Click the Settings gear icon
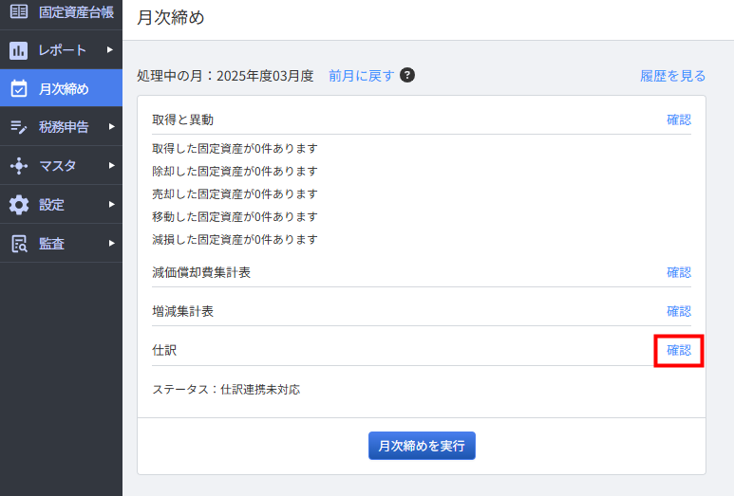This screenshot has width=734, height=496. pyautogui.click(x=19, y=205)
